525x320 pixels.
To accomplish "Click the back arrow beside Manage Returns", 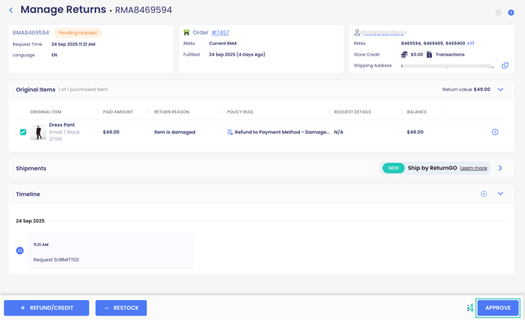I will 11,10.
